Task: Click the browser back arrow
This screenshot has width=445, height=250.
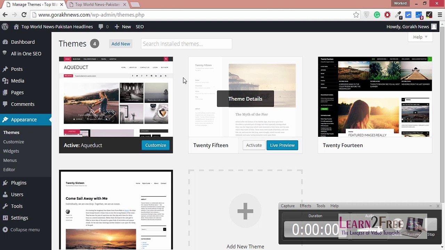Action: coord(5,15)
